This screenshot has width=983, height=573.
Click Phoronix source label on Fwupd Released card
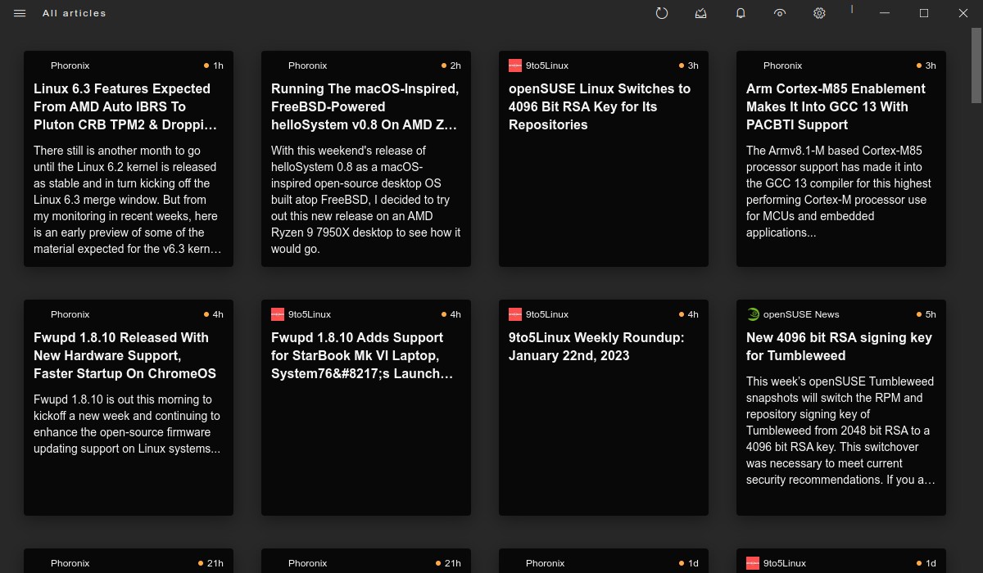tap(70, 314)
